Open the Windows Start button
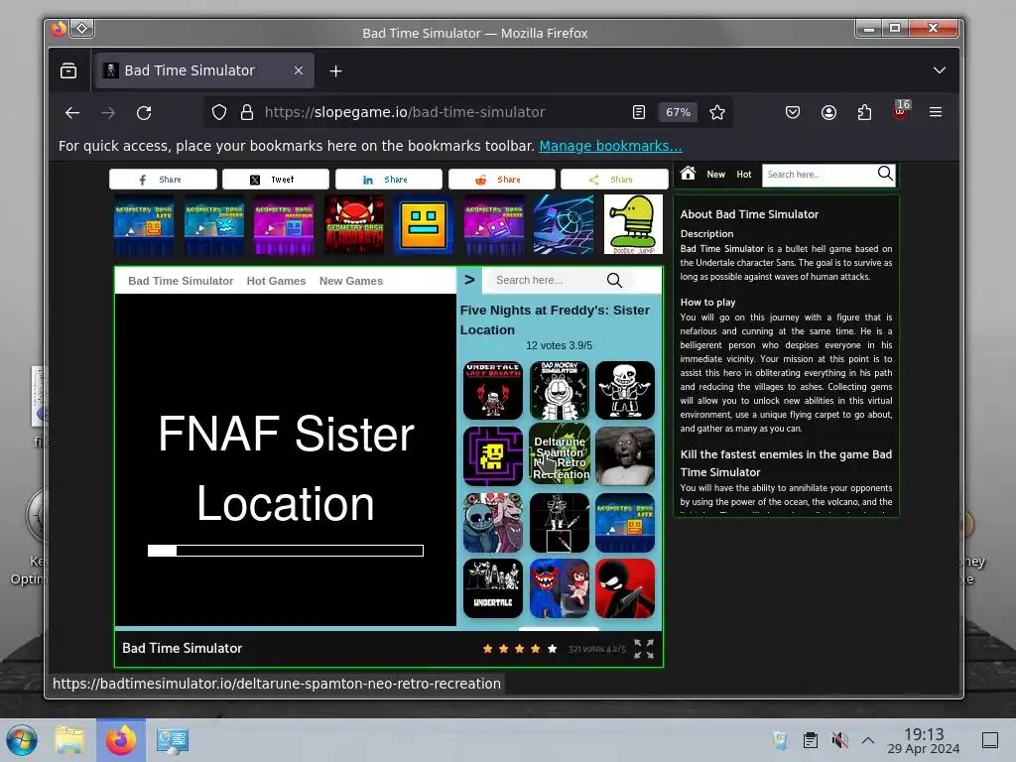Image resolution: width=1016 pixels, height=762 pixels. tap(22, 740)
